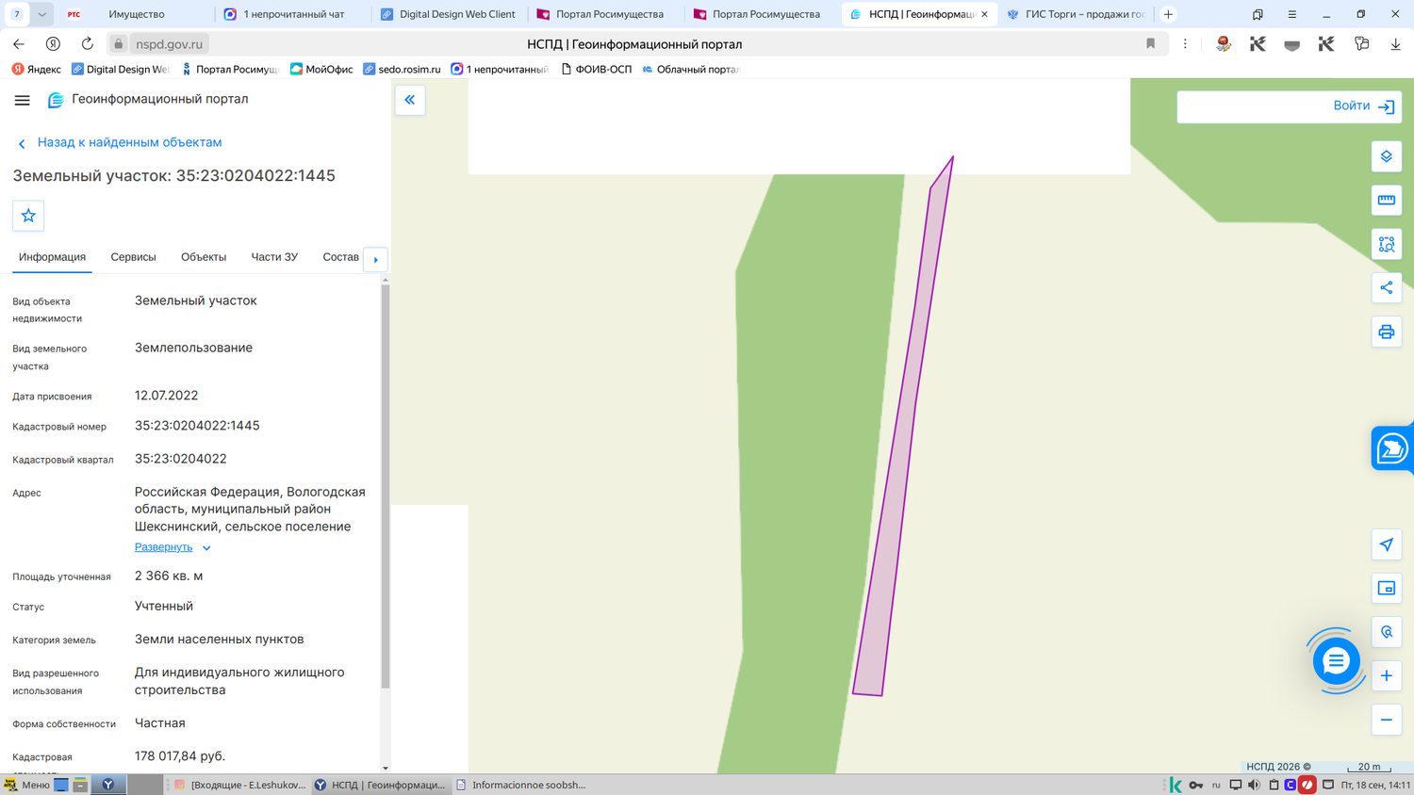Image resolution: width=1414 pixels, height=795 pixels.
Task: Zoom out on the map
Action: (1386, 720)
